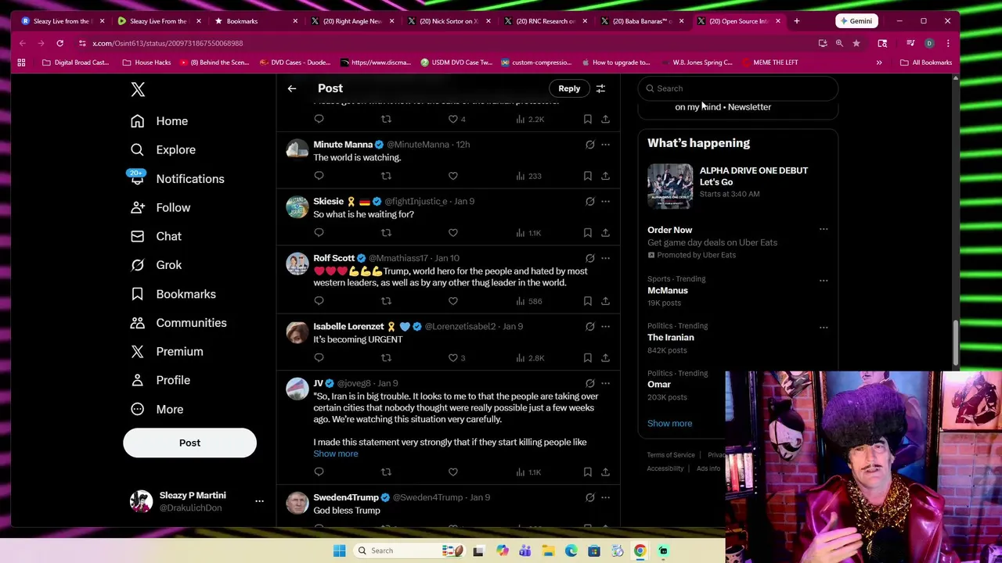This screenshot has width=1002, height=563.
Task: Open reply sorting filter icon
Action: pyautogui.click(x=600, y=88)
